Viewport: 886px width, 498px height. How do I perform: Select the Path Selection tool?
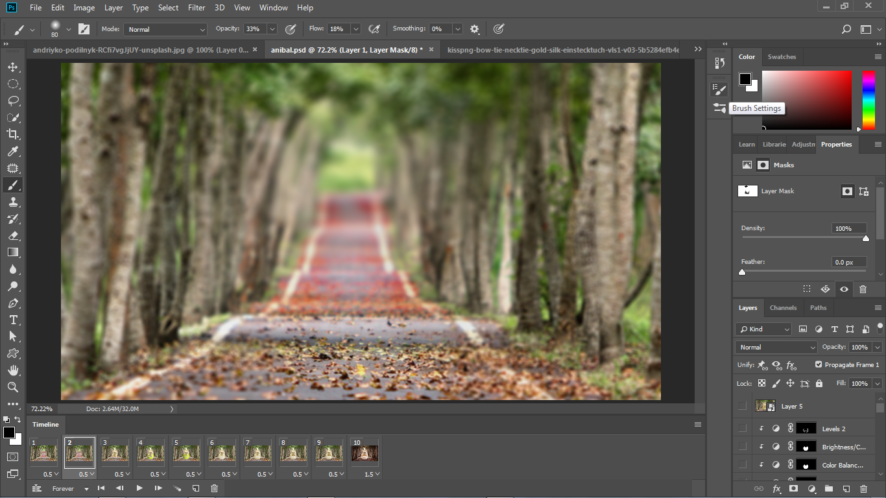12,337
